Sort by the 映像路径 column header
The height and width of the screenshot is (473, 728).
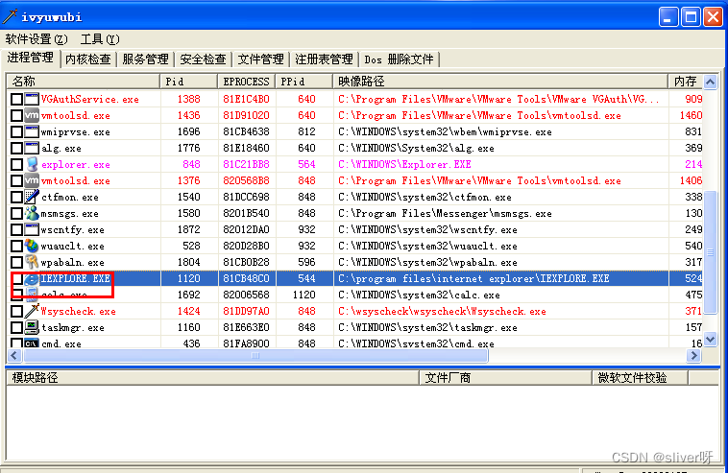coord(500,82)
